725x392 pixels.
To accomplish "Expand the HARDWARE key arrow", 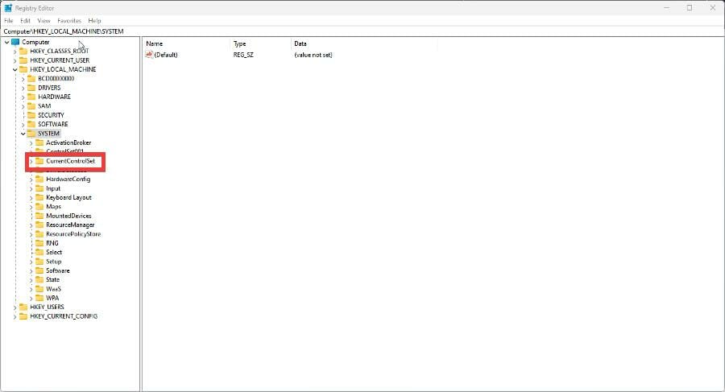I will click(23, 97).
